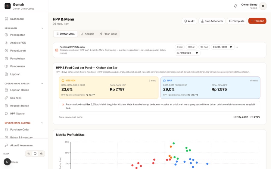Open calendar picker for start date

pyautogui.click(x=231, y=47)
